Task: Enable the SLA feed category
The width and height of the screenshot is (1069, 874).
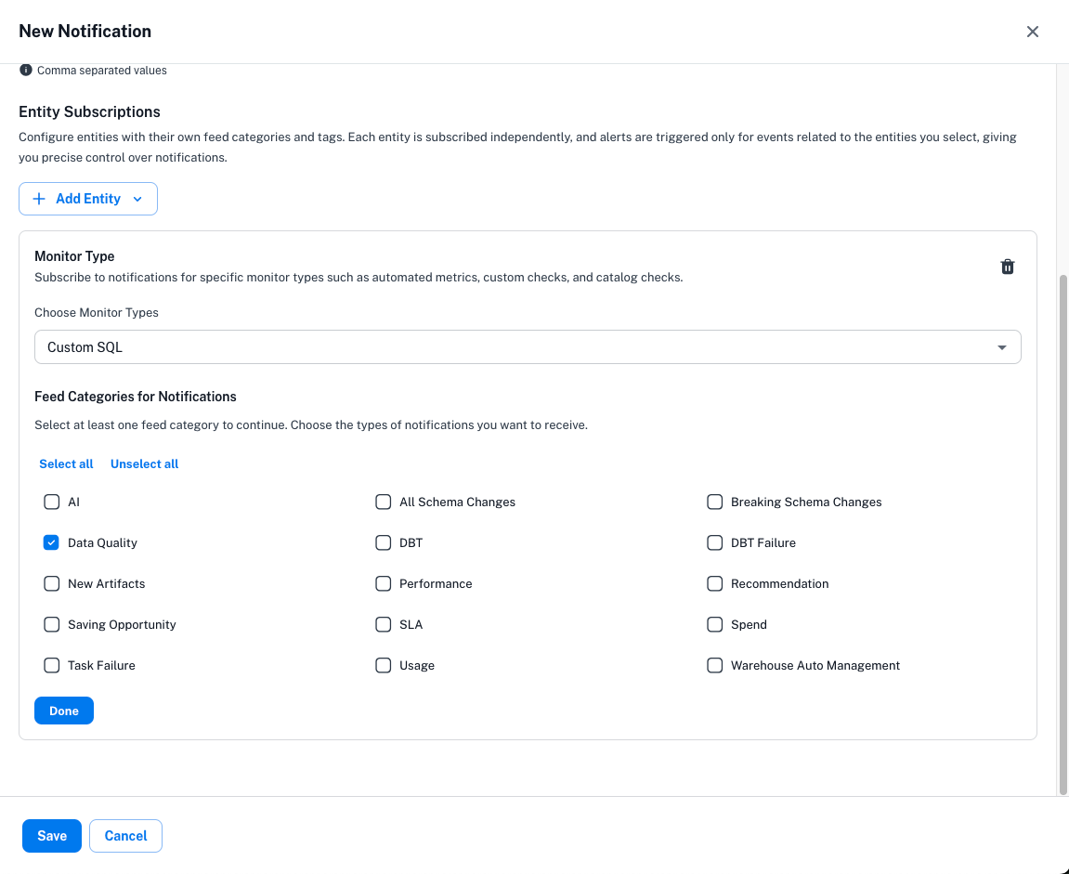Action: (x=383, y=624)
